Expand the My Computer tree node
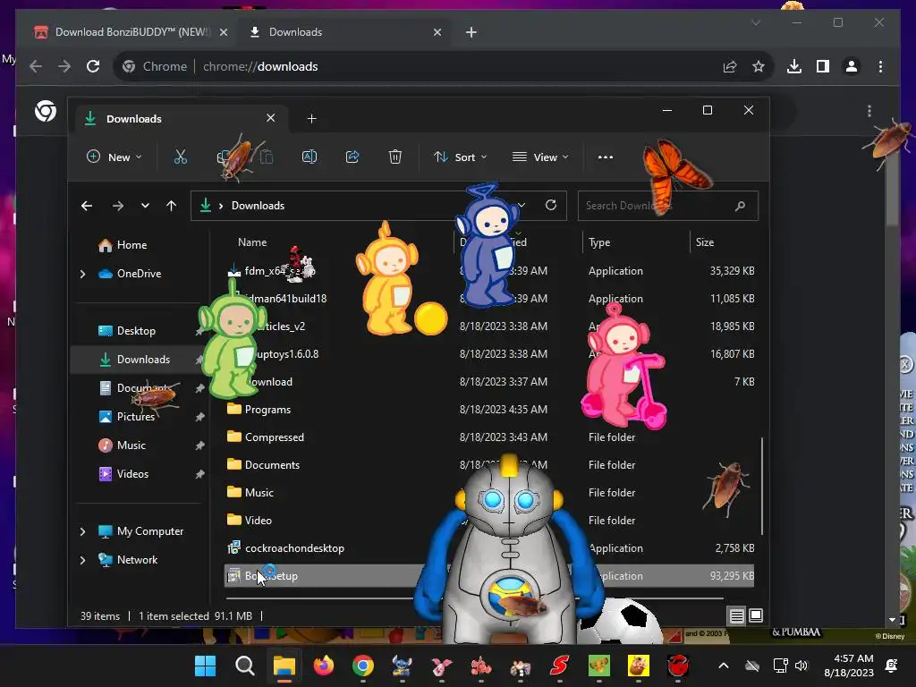The width and height of the screenshot is (916, 687). (x=82, y=531)
